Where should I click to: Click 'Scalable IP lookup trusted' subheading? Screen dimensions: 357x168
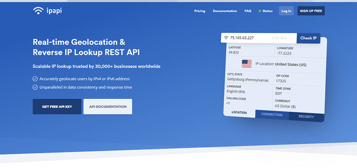[x=97, y=66]
